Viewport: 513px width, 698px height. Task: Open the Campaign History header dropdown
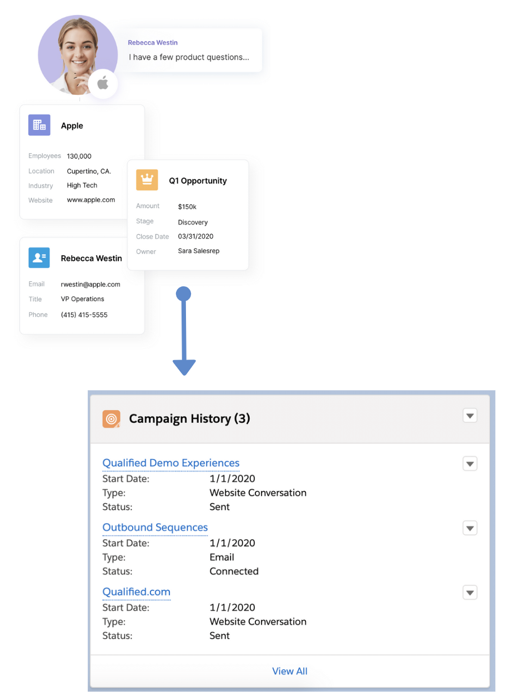point(470,416)
